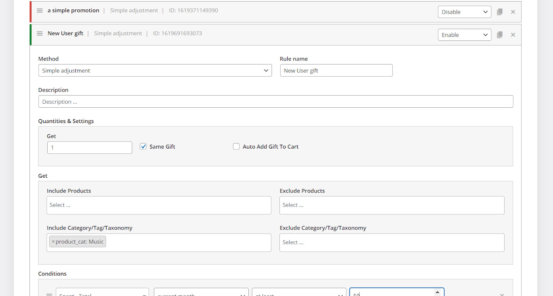Click the Description text field
This screenshot has width=553, height=296.
point(276,101)
